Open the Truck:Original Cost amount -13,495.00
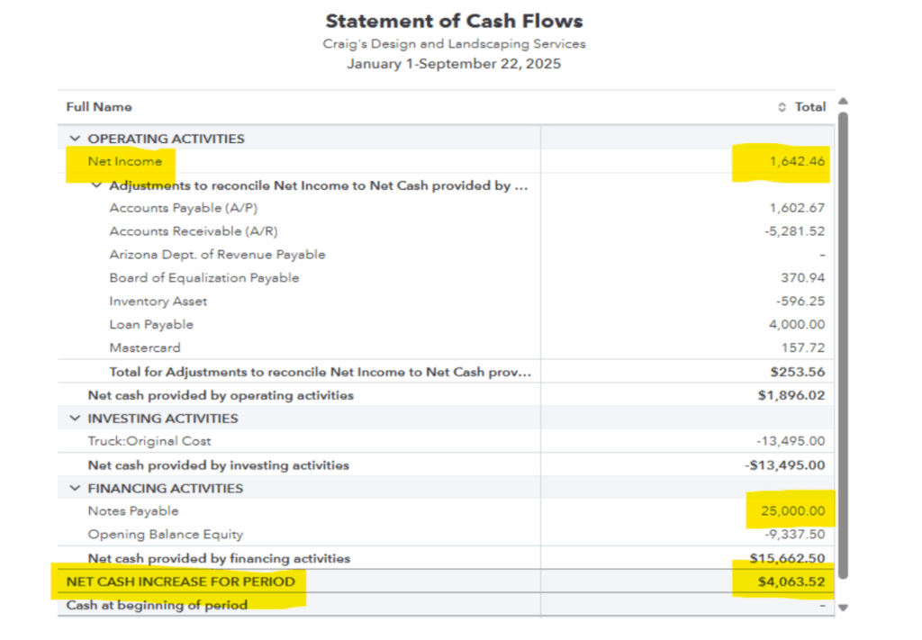 [791, 442]
